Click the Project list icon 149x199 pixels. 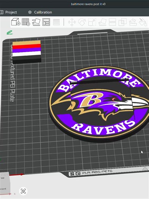click(x=2, y=12)
